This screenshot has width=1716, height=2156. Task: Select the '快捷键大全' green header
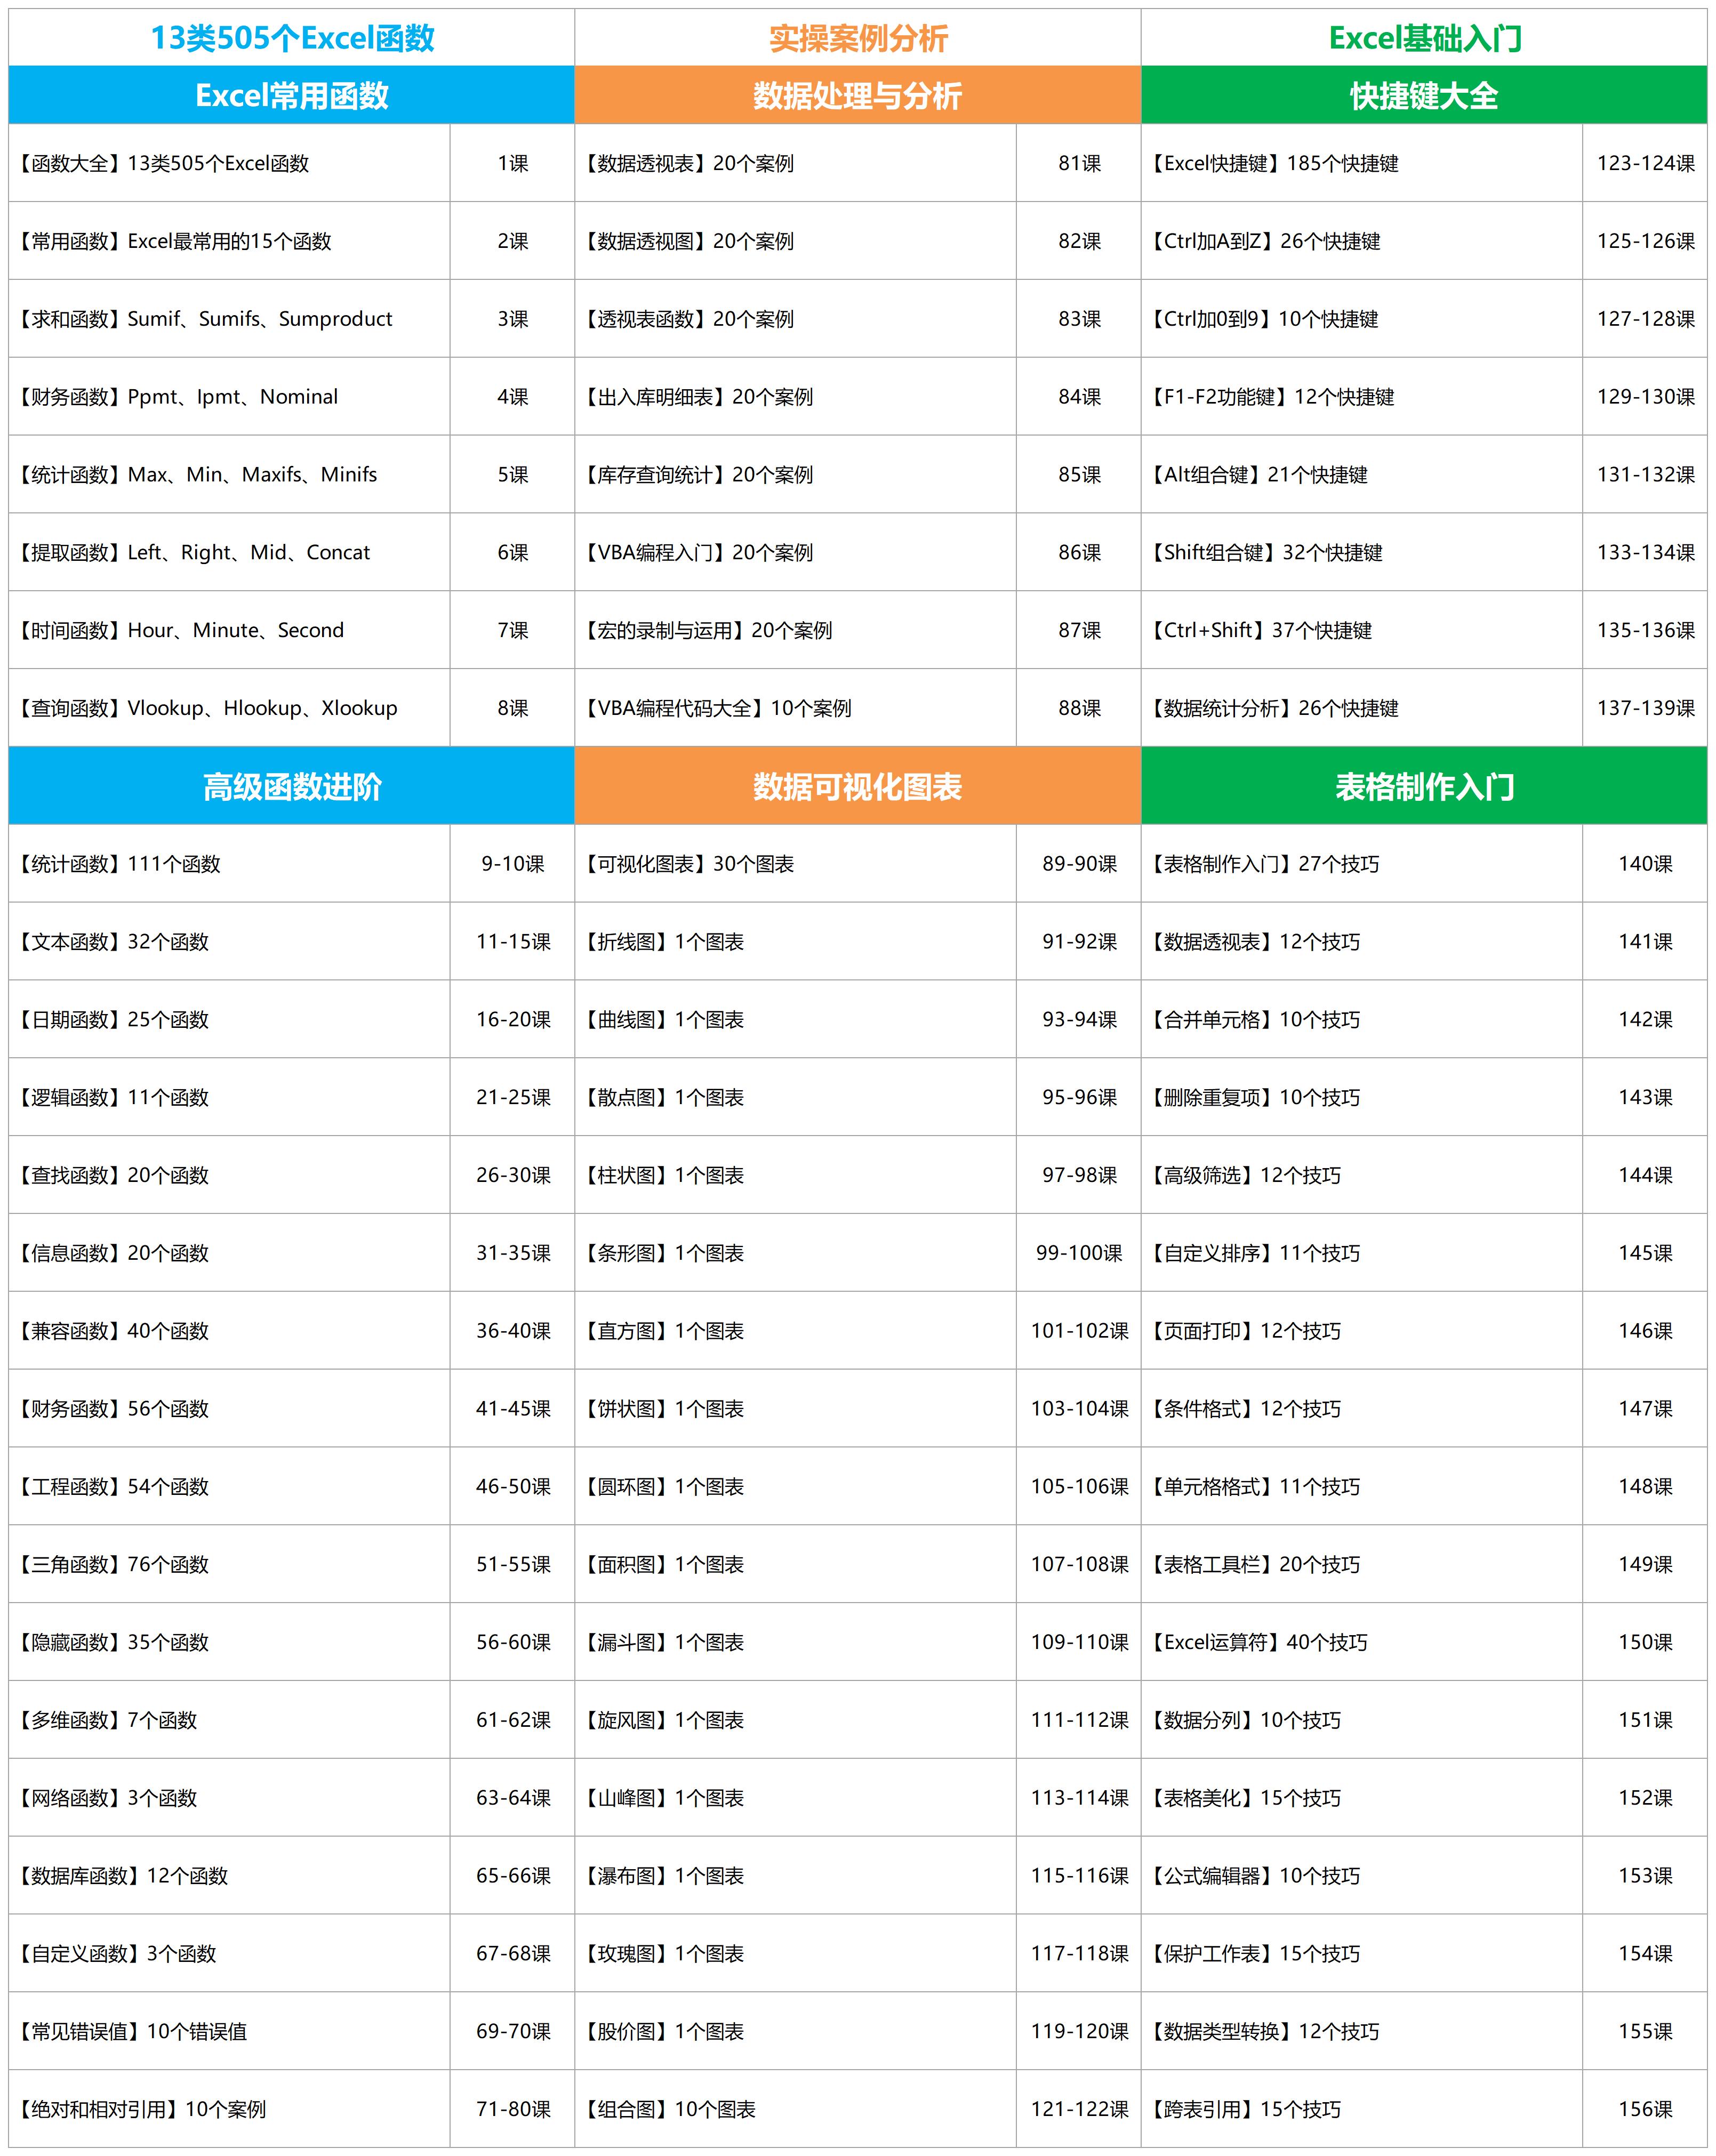[1424, 95]
